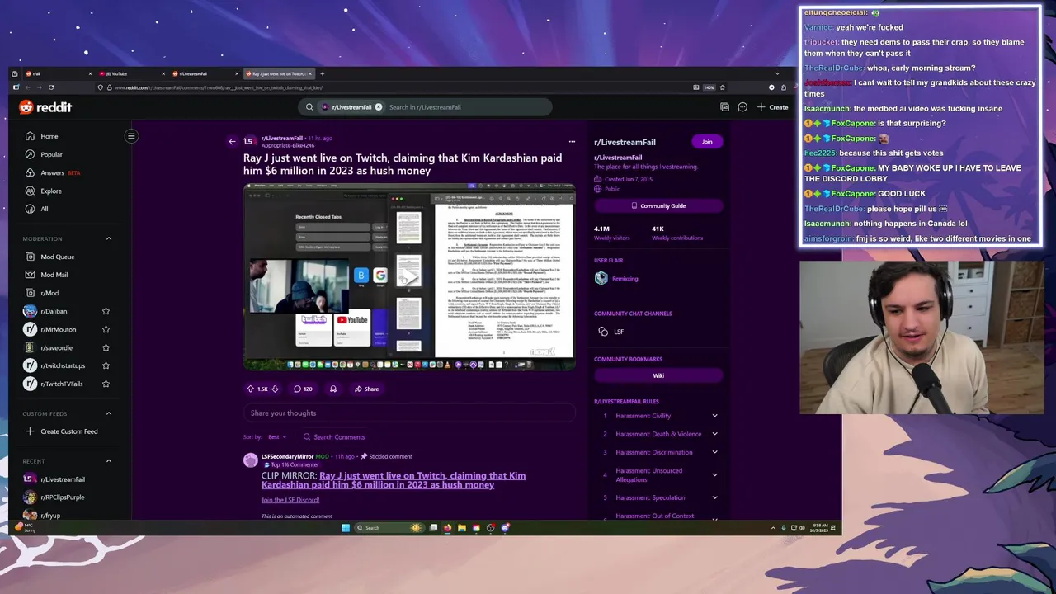Click the Share your thoughts comment box
The image size is (1056, 594).
410,413
